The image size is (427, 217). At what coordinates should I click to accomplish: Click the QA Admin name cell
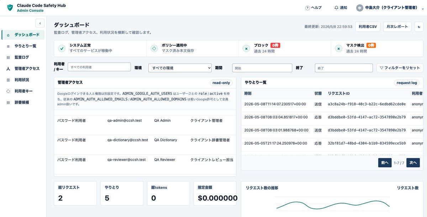tap(162, 121)
